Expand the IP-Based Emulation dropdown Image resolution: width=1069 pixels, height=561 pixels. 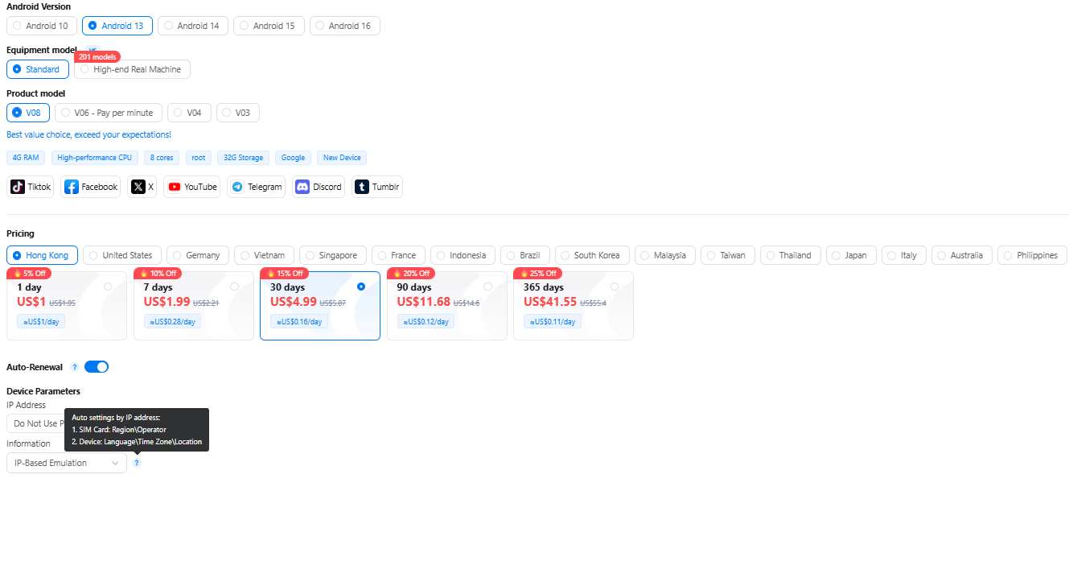click(x=66, y=463)
